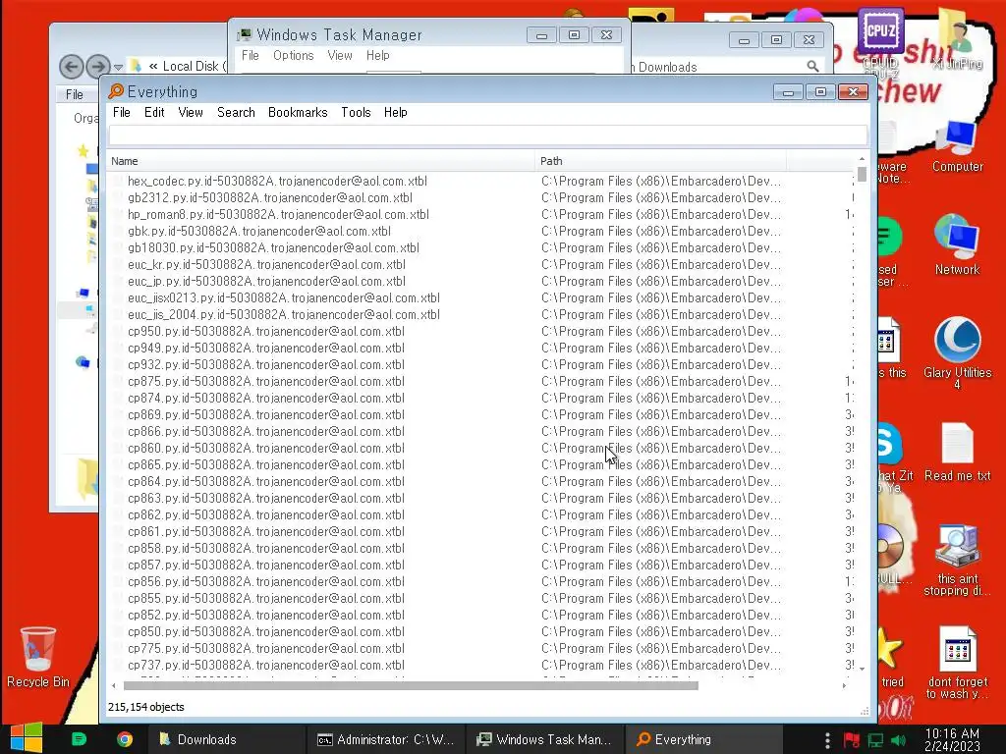Click the red flag action center tray icon
This screenshot has height=754, width=1006.
click(x=852, y=740)
